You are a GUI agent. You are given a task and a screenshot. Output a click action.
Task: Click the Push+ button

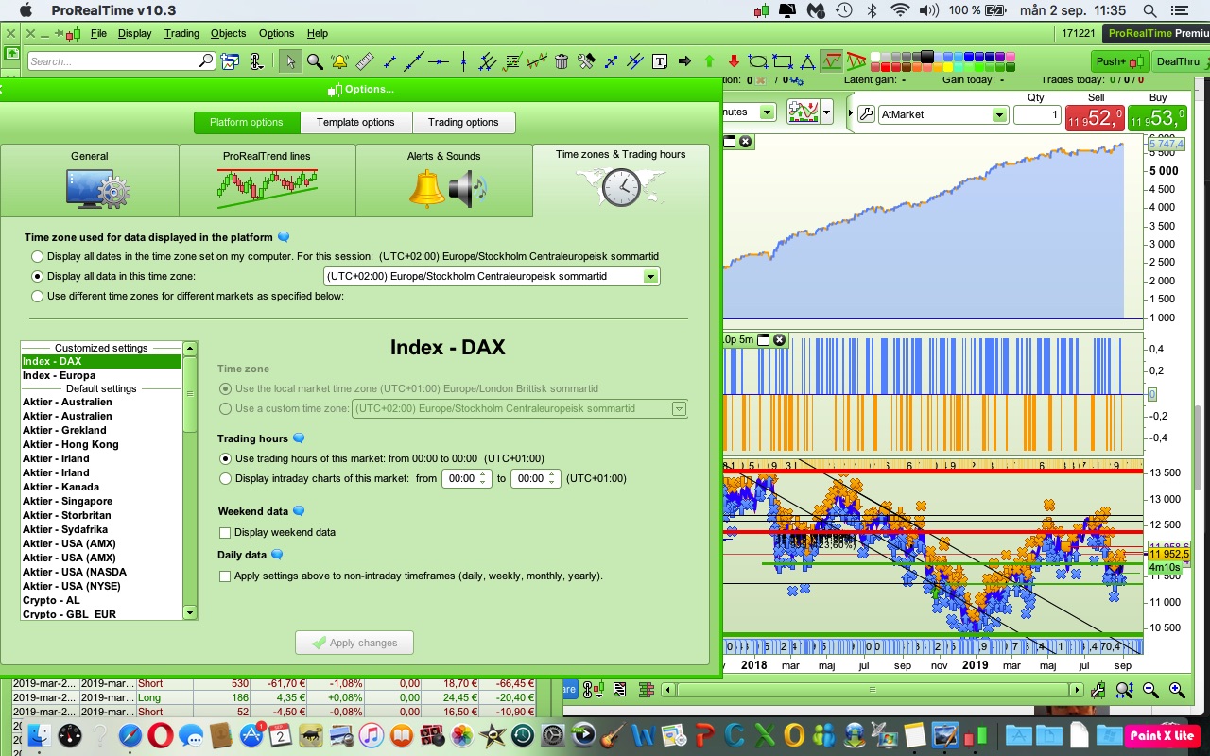click(1120, 61)
